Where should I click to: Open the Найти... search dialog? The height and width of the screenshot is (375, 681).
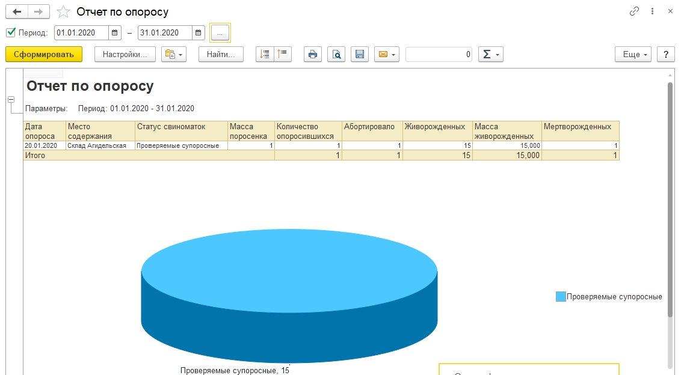click(x=221, y=54)
